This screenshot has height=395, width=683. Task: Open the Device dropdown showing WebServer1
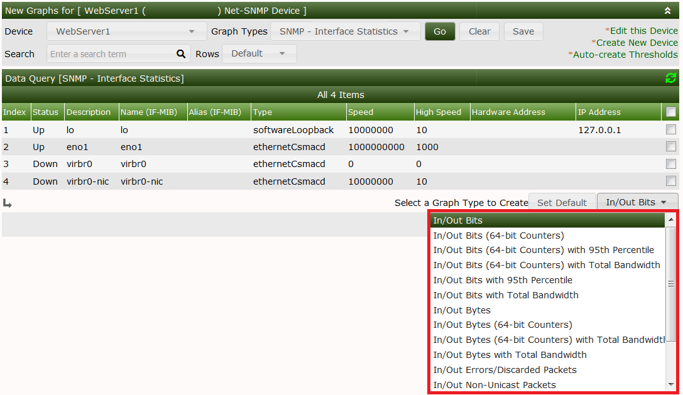pyautogui.click(x=126, y=31)
